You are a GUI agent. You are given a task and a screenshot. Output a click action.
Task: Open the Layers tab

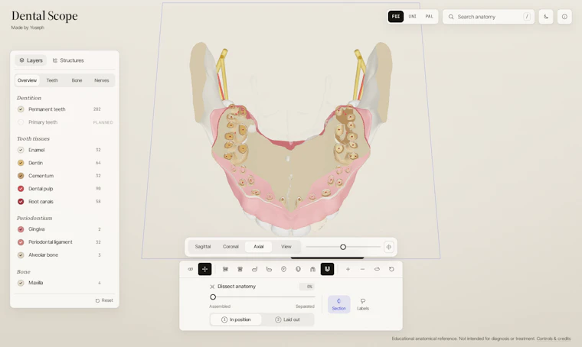pyautogui.click(x=31, y=60)
